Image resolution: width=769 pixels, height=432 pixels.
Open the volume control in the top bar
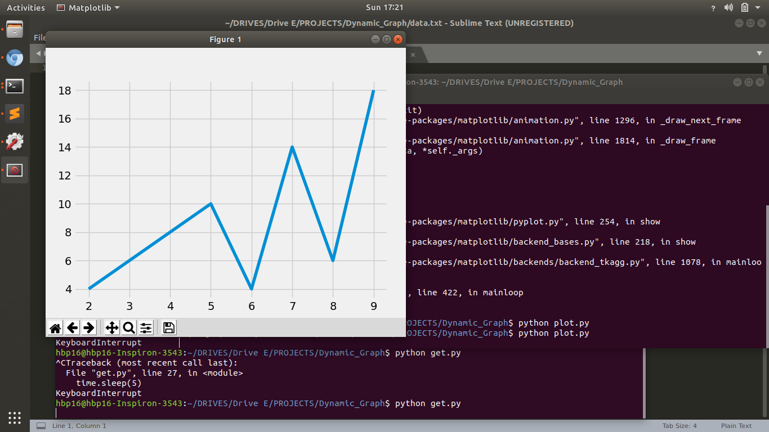pos(728,7)
